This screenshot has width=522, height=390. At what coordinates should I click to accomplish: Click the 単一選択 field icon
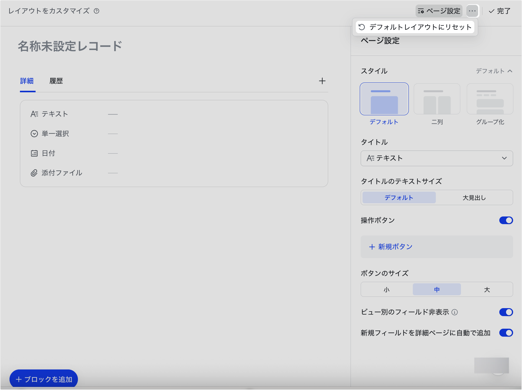(x=34, y=134)
